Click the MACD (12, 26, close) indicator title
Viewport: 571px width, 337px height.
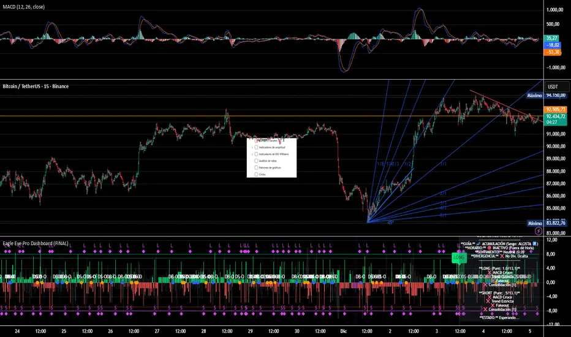[24, 7]
